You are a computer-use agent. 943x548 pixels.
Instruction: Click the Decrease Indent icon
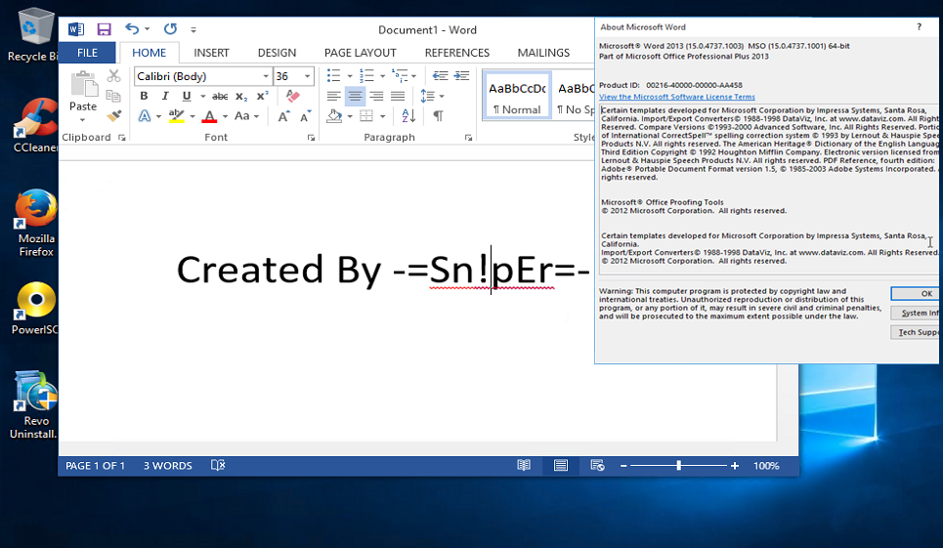[440, 76]
